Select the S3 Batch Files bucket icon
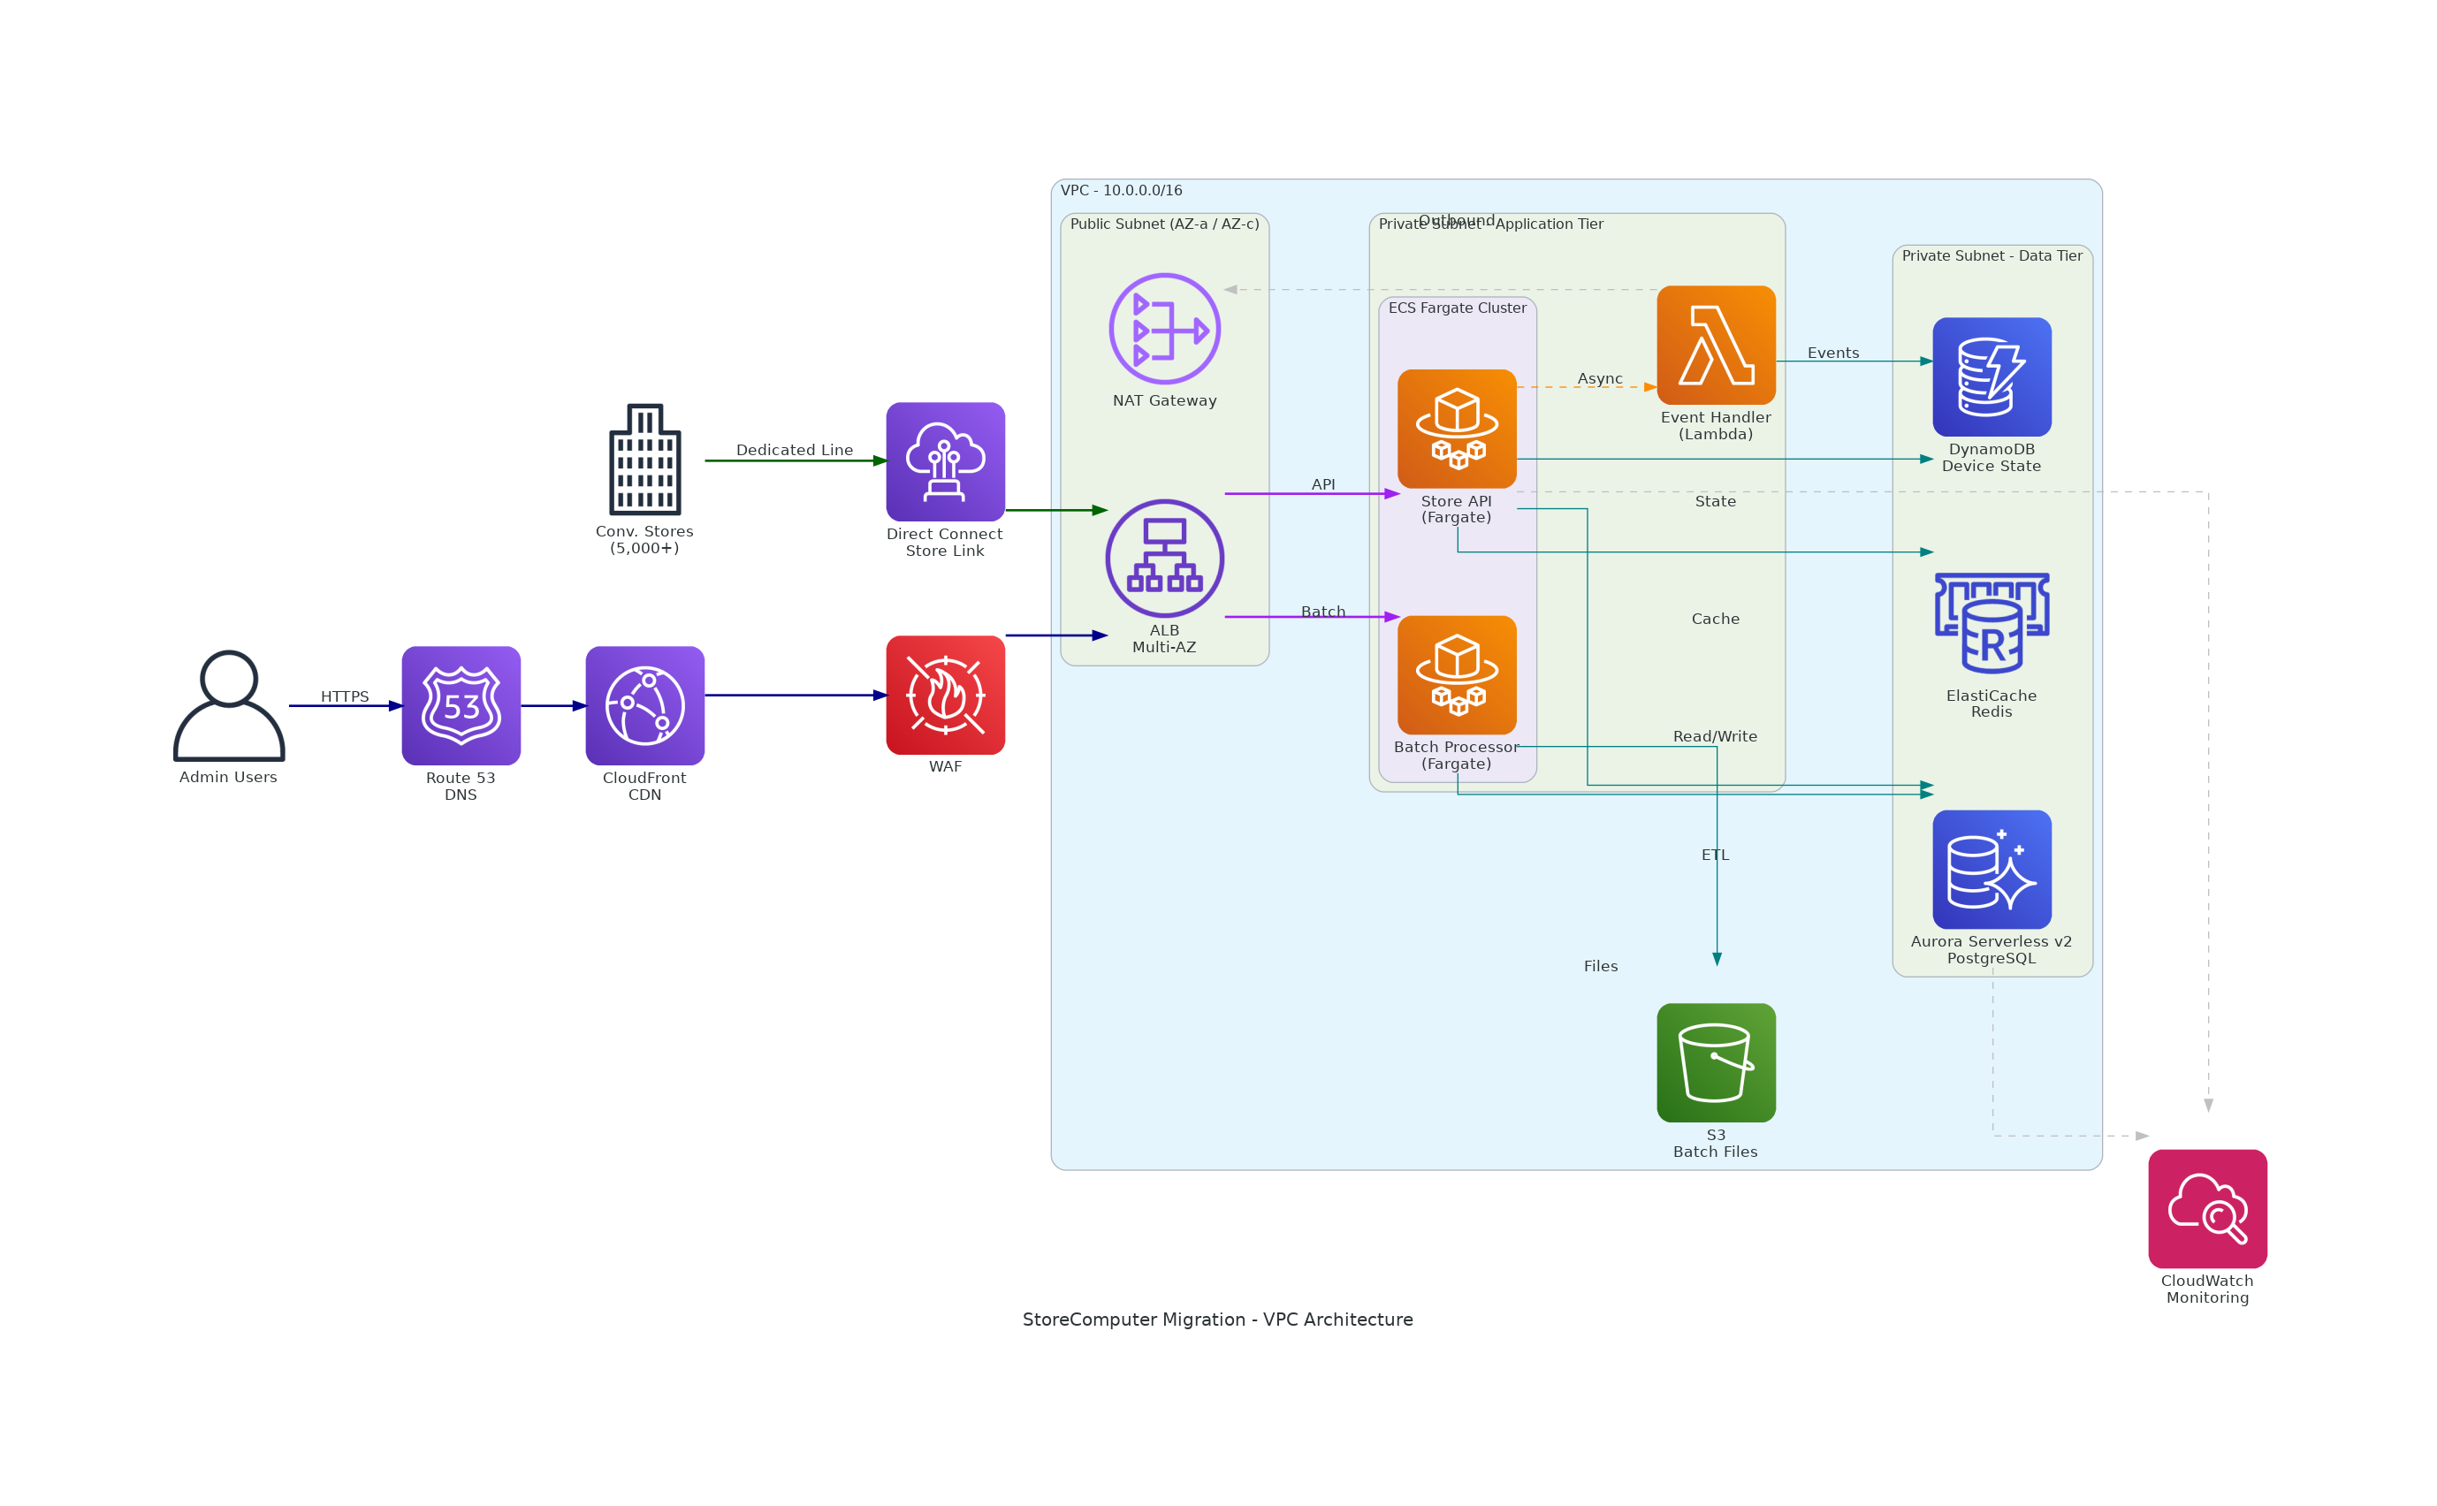Image resolution: width=2437 pixels, height=1506 pixels. 1716,1061
